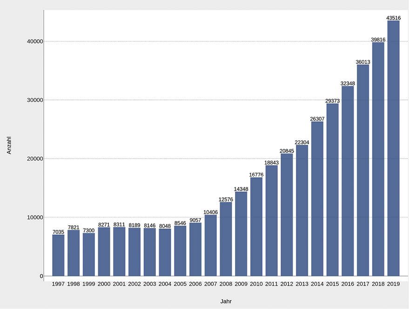
Task: Select the 1998 x-axis year label
Action: coord(74,284)
